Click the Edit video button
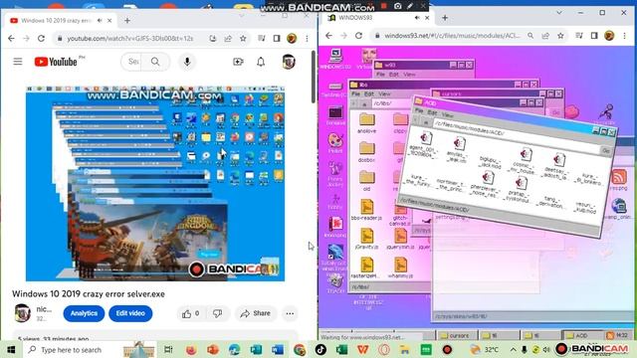637x358 pixels. (130, 313)
